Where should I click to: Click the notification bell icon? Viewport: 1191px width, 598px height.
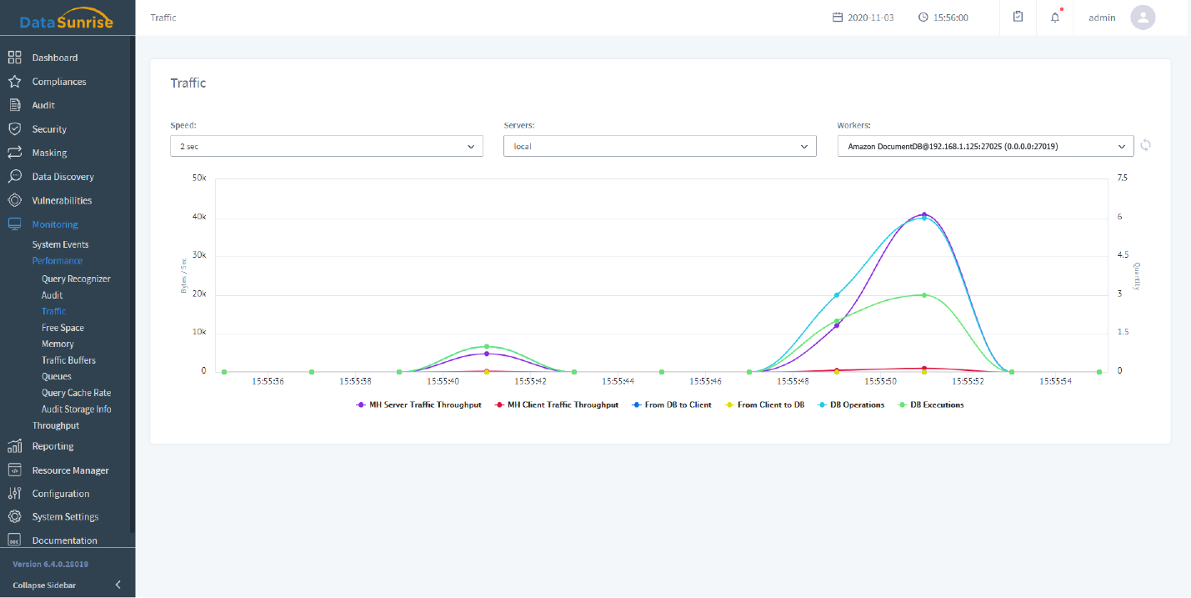point(1055,18)
